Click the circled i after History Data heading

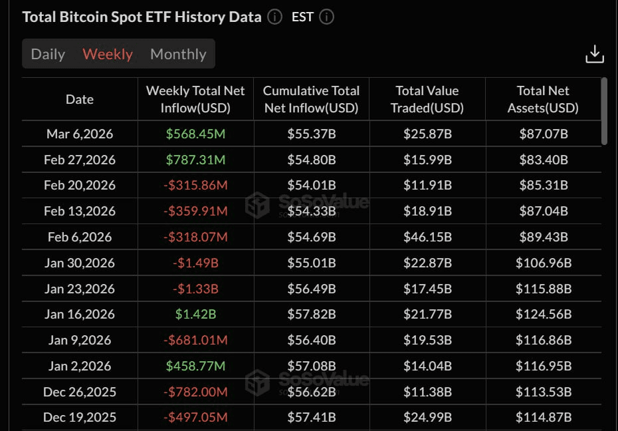click(x=274, y=17)
